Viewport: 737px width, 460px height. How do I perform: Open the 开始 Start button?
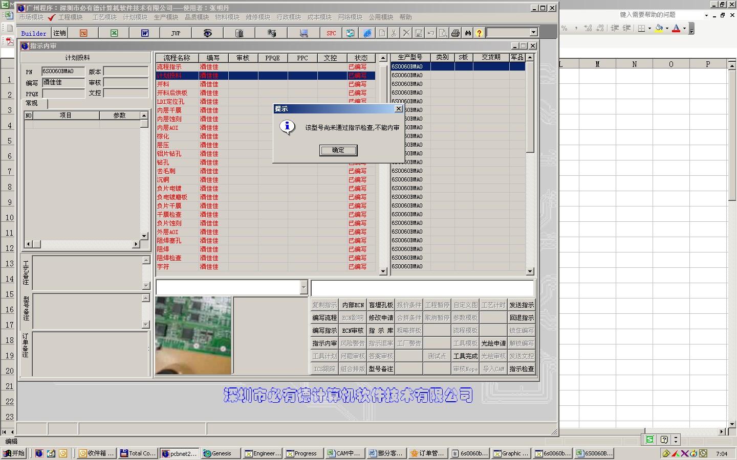(14, 453)
